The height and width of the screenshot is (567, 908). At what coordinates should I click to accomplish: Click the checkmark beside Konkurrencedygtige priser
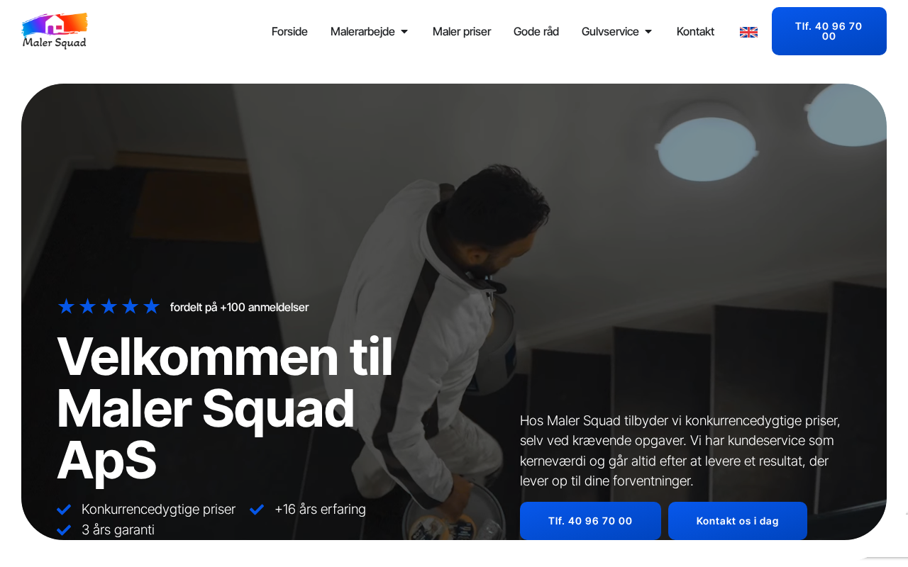(x=64, y=510)
